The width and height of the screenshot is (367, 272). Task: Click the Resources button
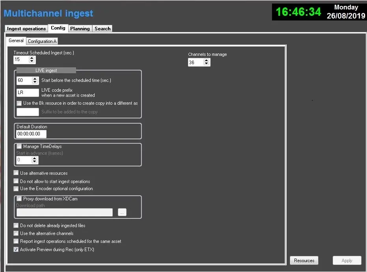304,261
